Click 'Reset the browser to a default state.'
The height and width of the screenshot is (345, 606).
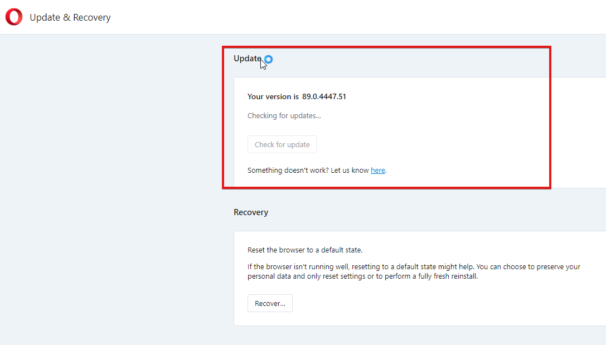(x=305, y=250)
